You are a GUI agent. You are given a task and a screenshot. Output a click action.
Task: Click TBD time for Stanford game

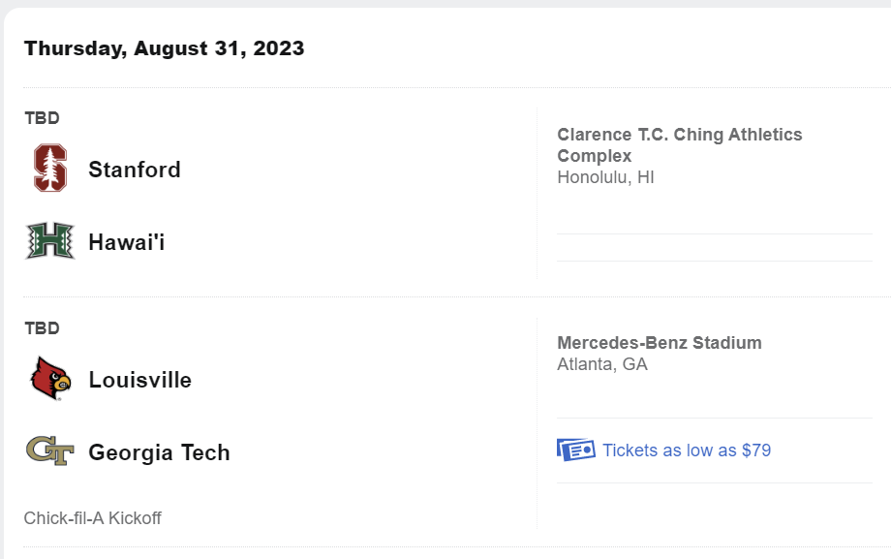pyautogui.click(x=42, y=118)
